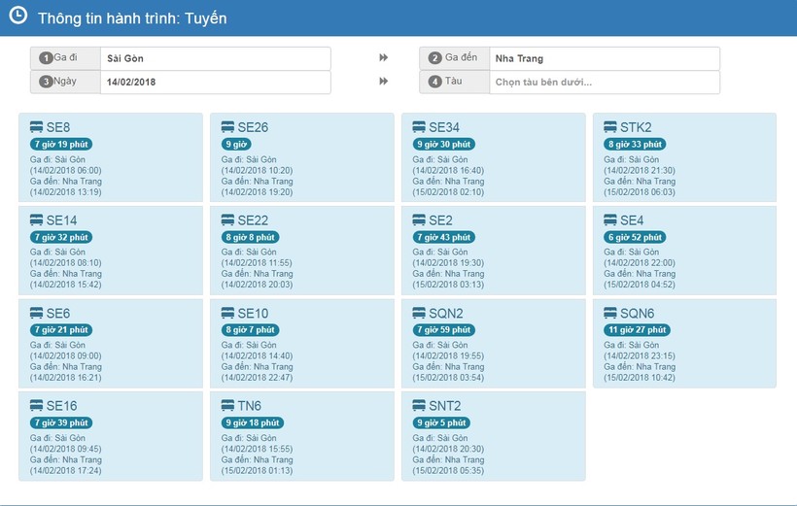The width and height of the screenshot is (797, 506).
Task: Click the SE6 duration badge 7 giờ 21 phút
Action: tap(61, 330)
